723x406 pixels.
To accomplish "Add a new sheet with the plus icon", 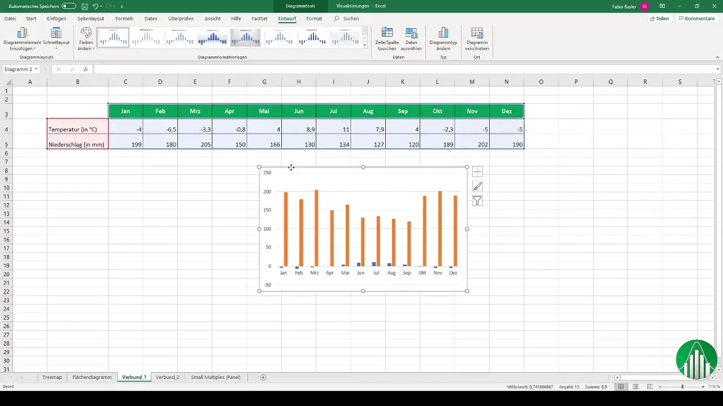I will coord(263,377).
